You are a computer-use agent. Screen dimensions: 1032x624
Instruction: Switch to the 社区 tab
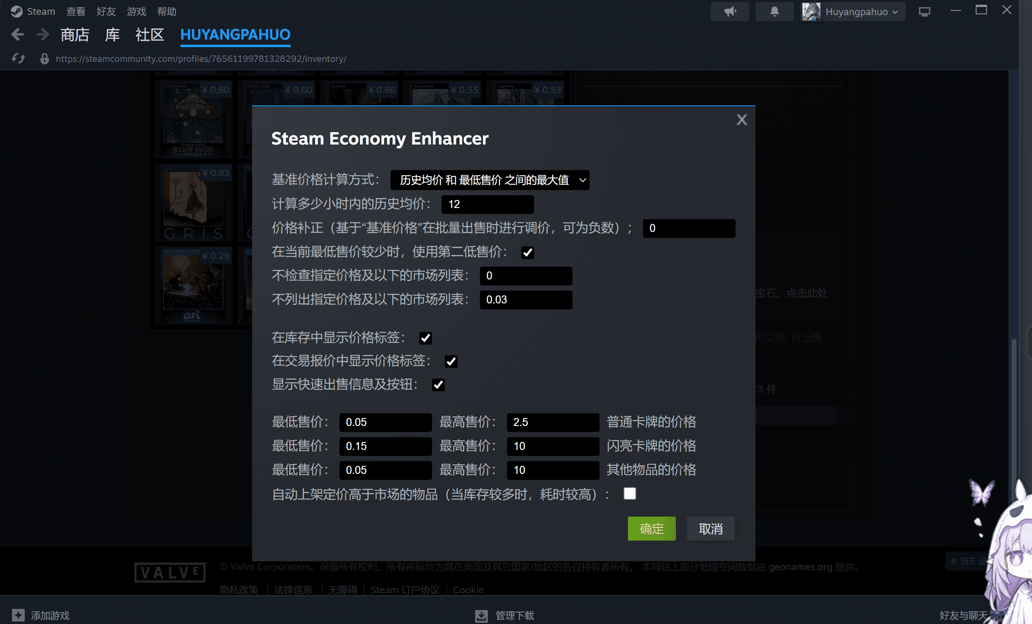(150, 34)
